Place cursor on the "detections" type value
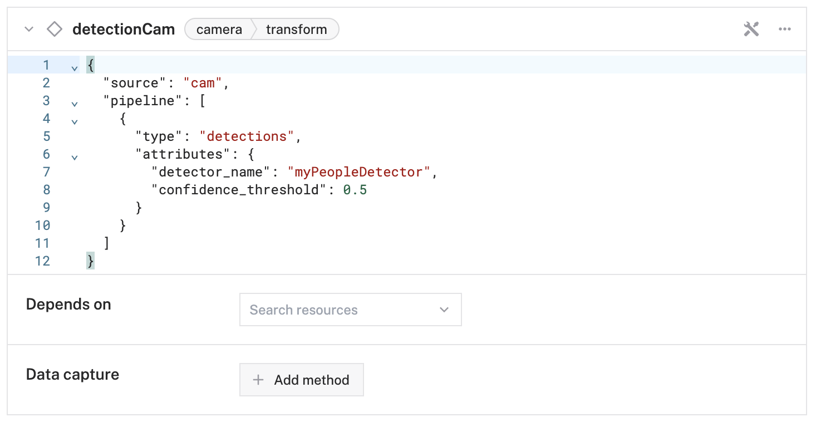 [x=250, y=136]
